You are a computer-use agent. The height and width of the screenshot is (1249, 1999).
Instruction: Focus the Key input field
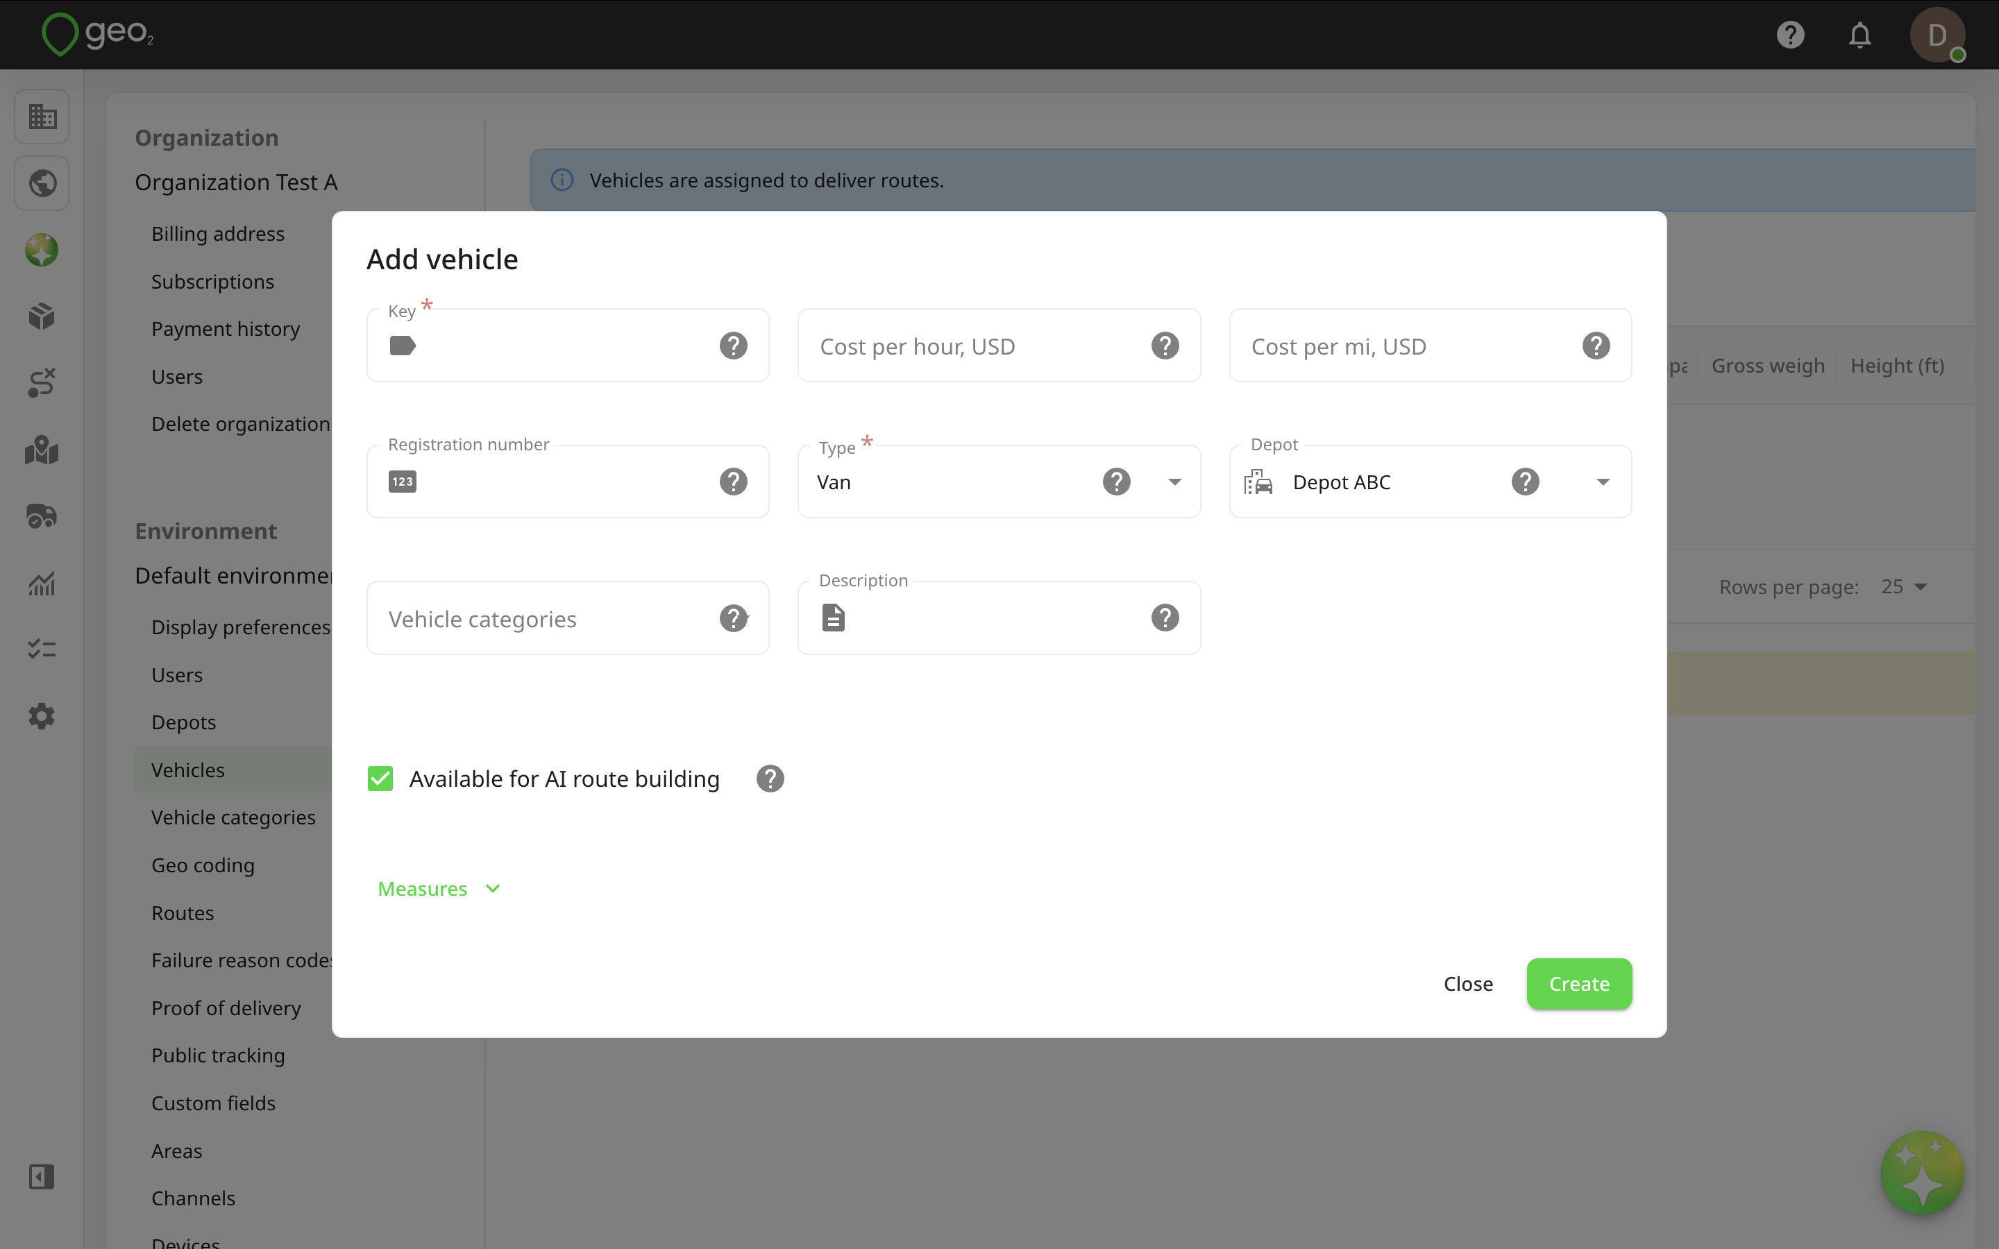(x=568, y=346)
